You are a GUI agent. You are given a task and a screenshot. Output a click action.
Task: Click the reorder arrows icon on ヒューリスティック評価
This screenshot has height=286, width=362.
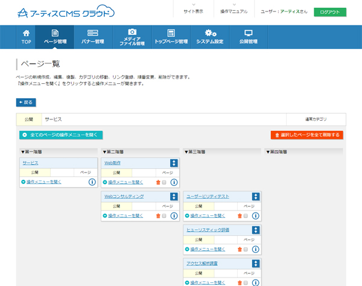click(256, 230)
